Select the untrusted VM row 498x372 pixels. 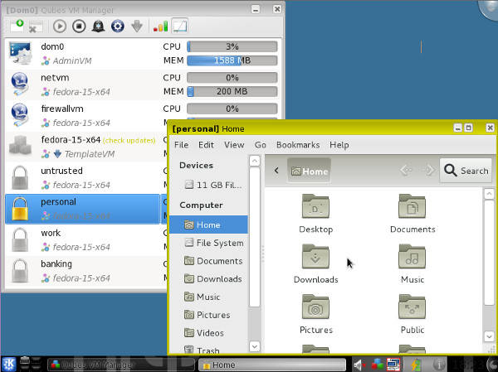[85, 178]
